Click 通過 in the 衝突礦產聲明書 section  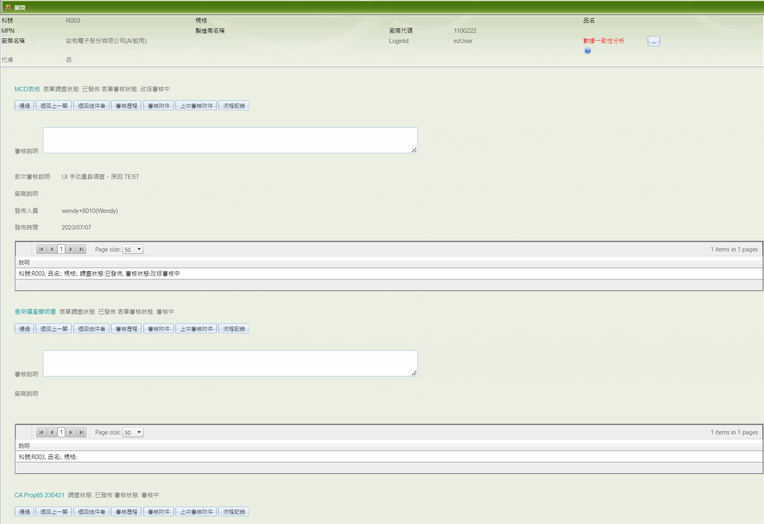tap(24, 329)
